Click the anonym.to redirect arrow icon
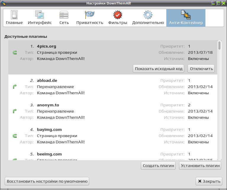The height and width of the screenshot is (190, 227). click(x=15, y=111)
